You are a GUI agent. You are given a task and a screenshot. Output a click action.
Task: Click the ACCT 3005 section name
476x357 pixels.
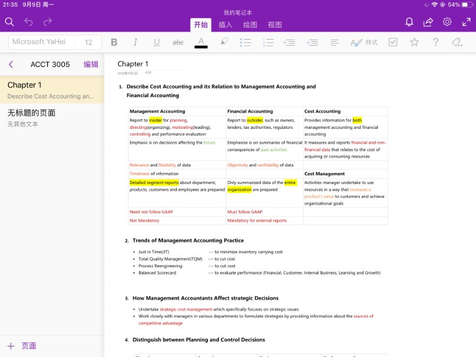tap(50, 64)
